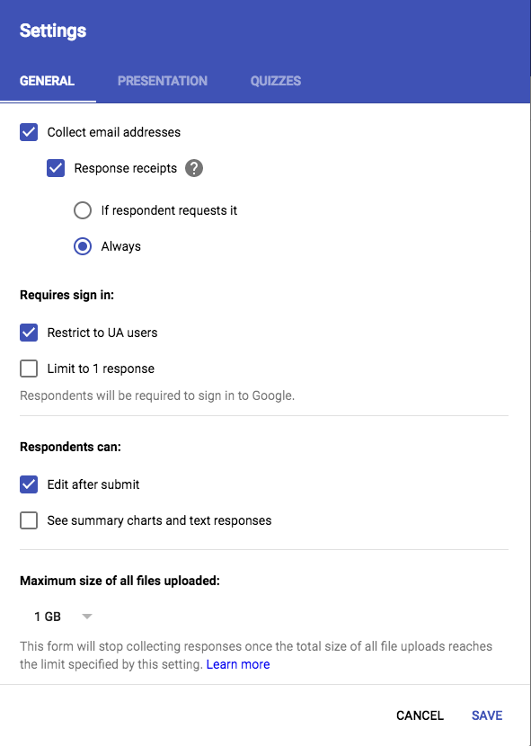The height and width of the screenshot is (746, 531).
Task: Click the question mark icon beside Response receipts
Action: (x=194, y=168)
